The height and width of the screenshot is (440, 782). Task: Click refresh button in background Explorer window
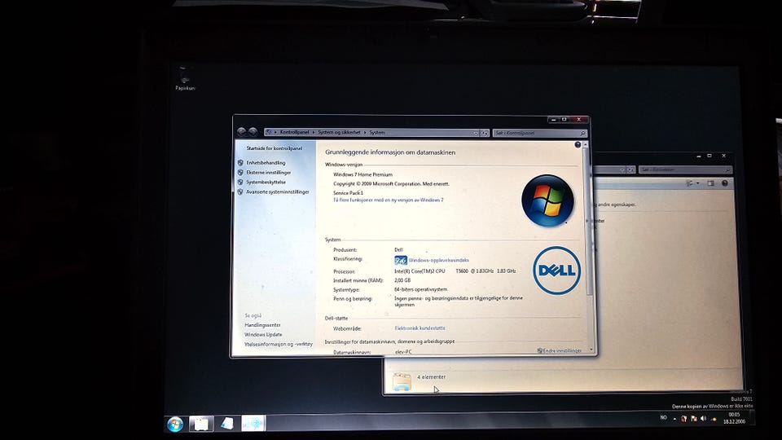point(630,169)
